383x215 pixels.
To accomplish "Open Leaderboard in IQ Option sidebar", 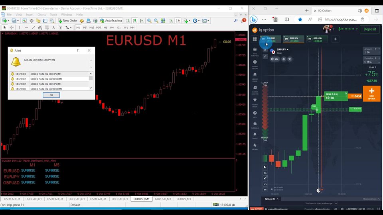I will pos(255,77).
